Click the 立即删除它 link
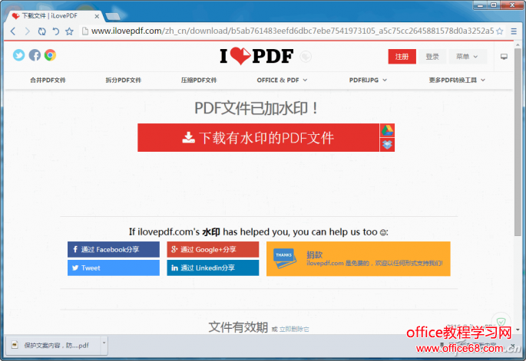The image size is (526, 361). (x=294, y=329)
